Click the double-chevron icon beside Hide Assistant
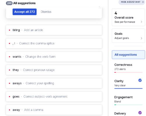Viewport: 146px width, 116px height. tap(143, 2)
